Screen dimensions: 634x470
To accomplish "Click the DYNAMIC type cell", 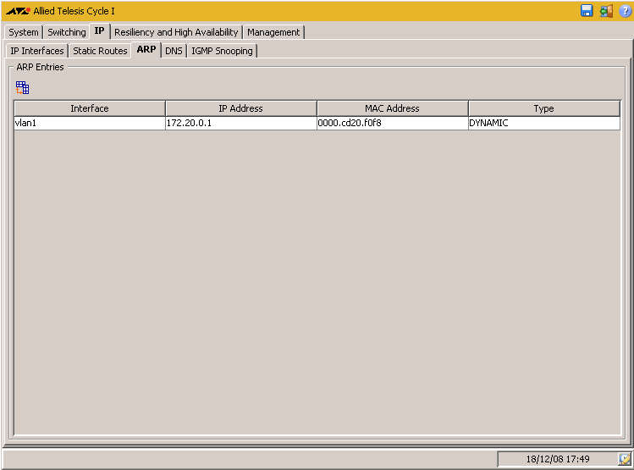I will [x=543, y=123].
